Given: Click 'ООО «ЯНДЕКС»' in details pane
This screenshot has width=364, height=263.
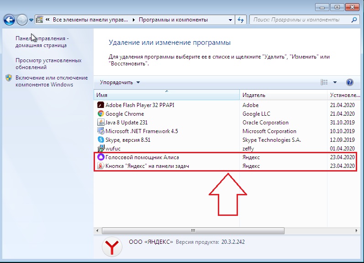Looking at the screenshot, I should click(151, 242).
